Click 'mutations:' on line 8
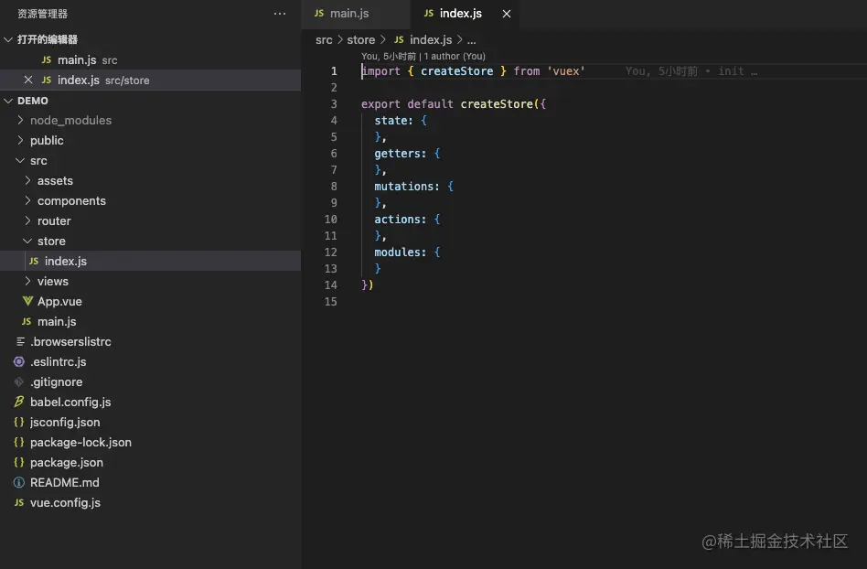 [406, 187]
